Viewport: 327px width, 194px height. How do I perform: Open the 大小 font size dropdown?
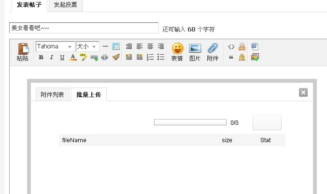[87, 46]
